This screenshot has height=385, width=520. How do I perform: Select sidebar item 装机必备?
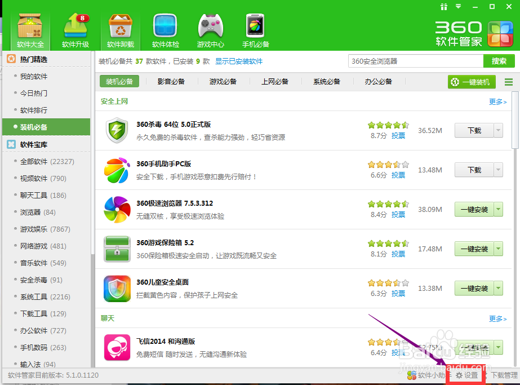click(x=46, y=127)
